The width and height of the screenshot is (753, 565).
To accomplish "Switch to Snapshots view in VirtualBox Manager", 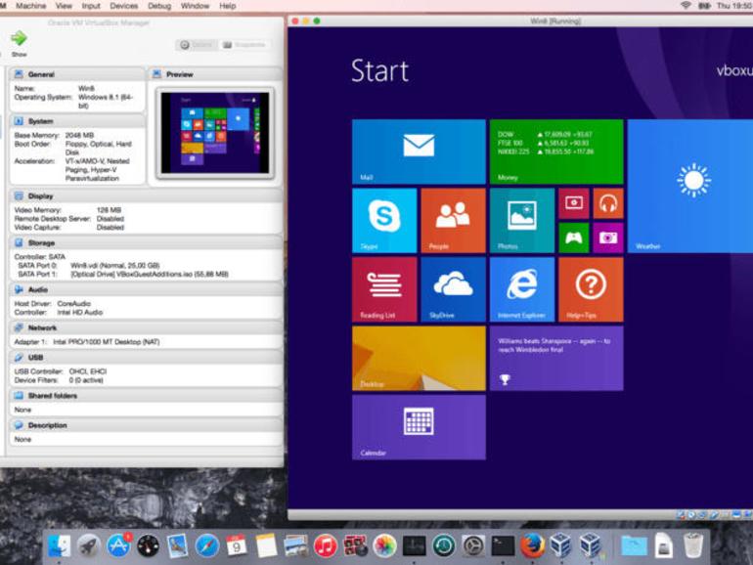I will pos(244,45).
